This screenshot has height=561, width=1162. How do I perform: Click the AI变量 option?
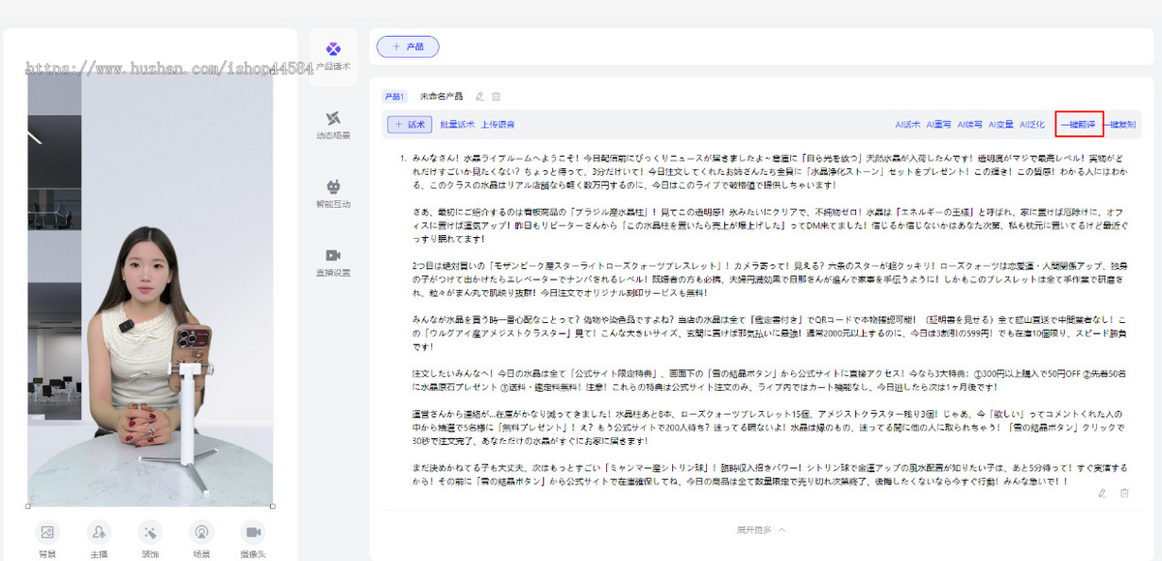point(1001,125)
